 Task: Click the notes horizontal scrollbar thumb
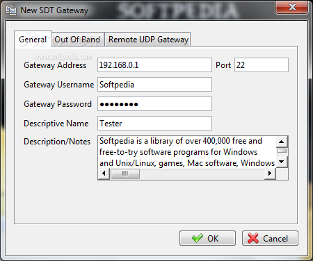125,174
